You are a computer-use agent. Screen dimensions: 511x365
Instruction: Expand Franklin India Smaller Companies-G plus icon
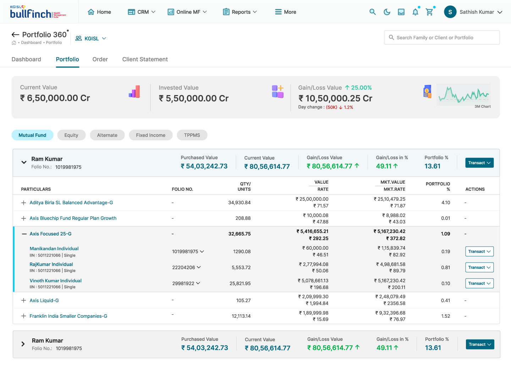(23, 316)
